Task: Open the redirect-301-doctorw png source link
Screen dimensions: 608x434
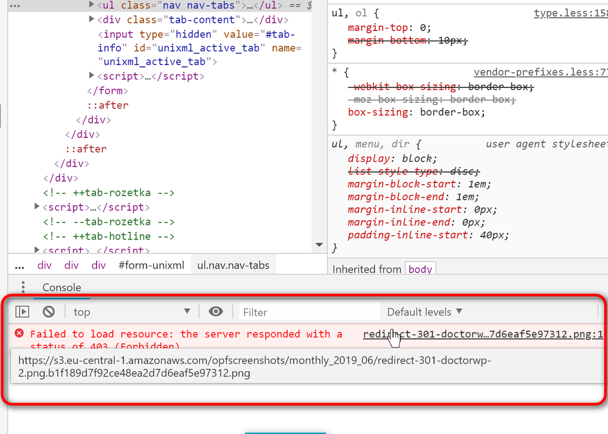Action: point(483,334)
